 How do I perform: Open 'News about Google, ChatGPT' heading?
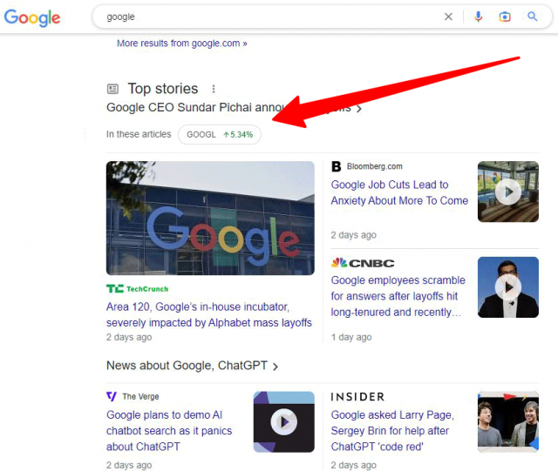[187, 366]
